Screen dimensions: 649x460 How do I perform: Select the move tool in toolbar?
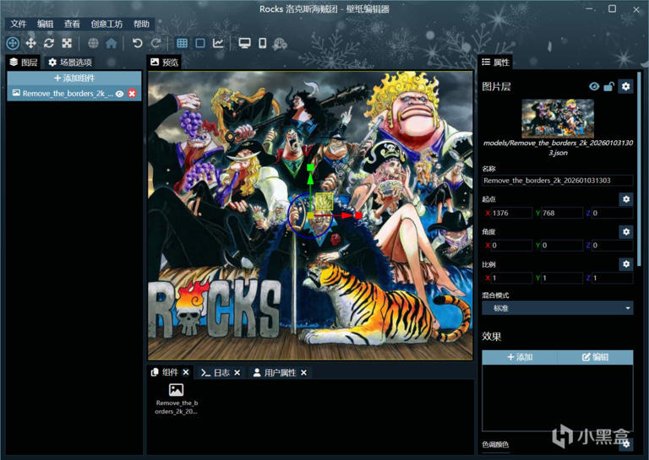(30, 43)
